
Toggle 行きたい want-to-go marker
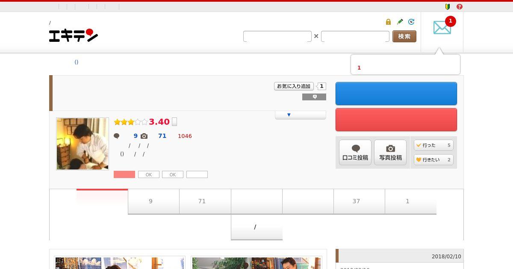coord(433,160)
